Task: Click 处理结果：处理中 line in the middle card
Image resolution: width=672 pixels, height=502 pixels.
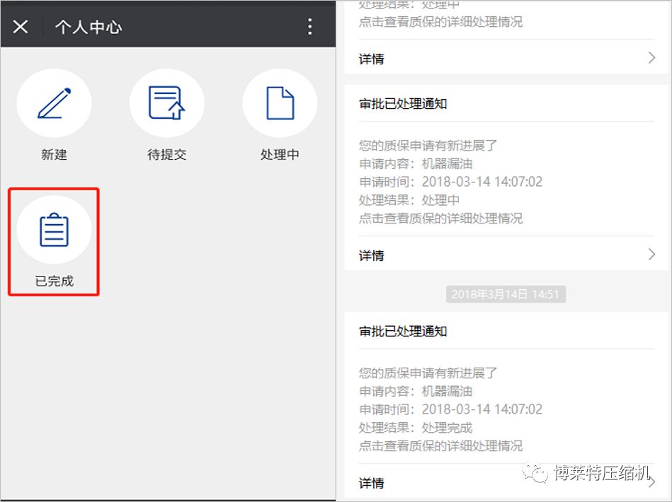Action: coord(409,200)
